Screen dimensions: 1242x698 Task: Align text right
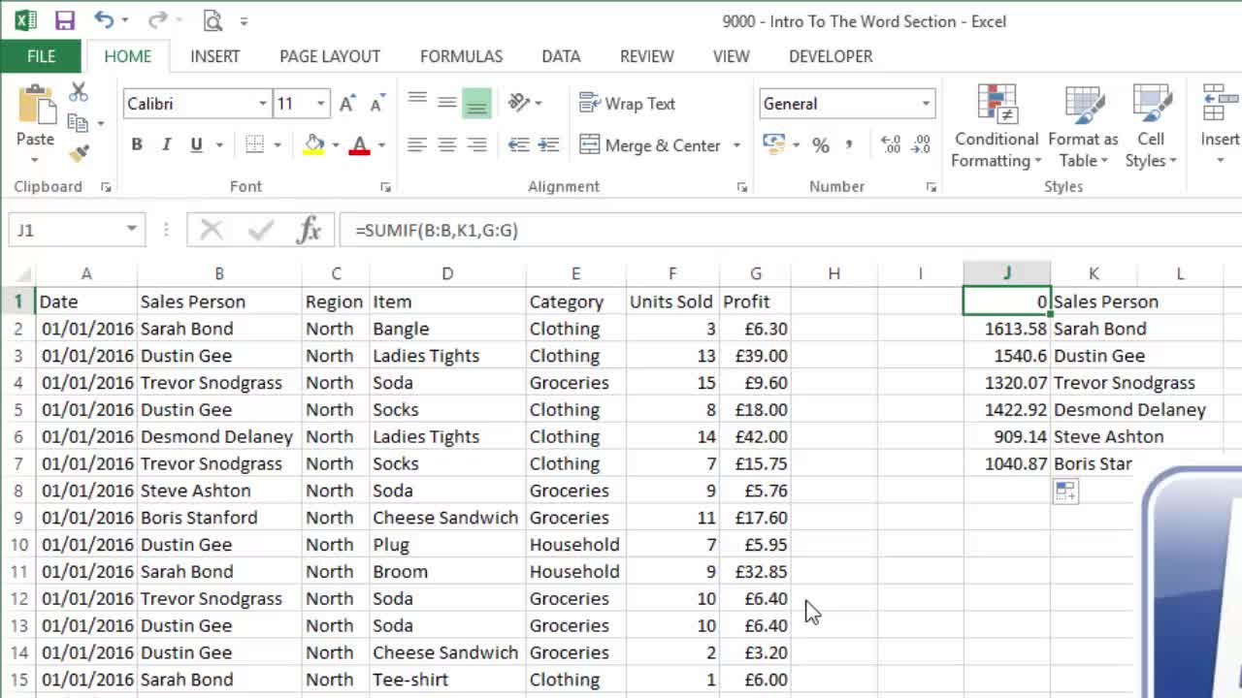(x=476, y=144)
